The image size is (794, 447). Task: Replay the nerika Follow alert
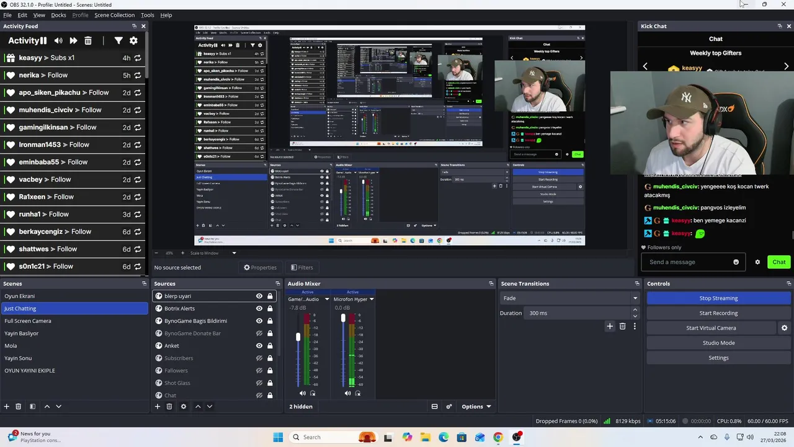pos(137,75)
